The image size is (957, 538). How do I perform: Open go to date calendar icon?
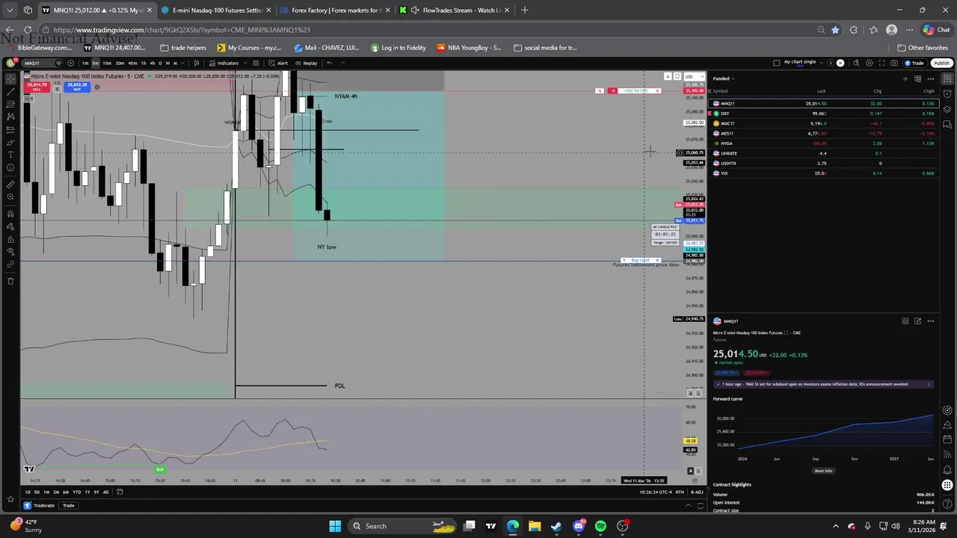coord(120,492)
